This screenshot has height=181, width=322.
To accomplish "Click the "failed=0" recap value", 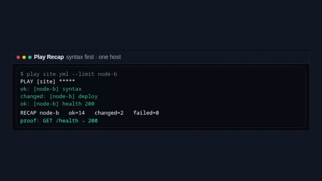I will [146, 113].
